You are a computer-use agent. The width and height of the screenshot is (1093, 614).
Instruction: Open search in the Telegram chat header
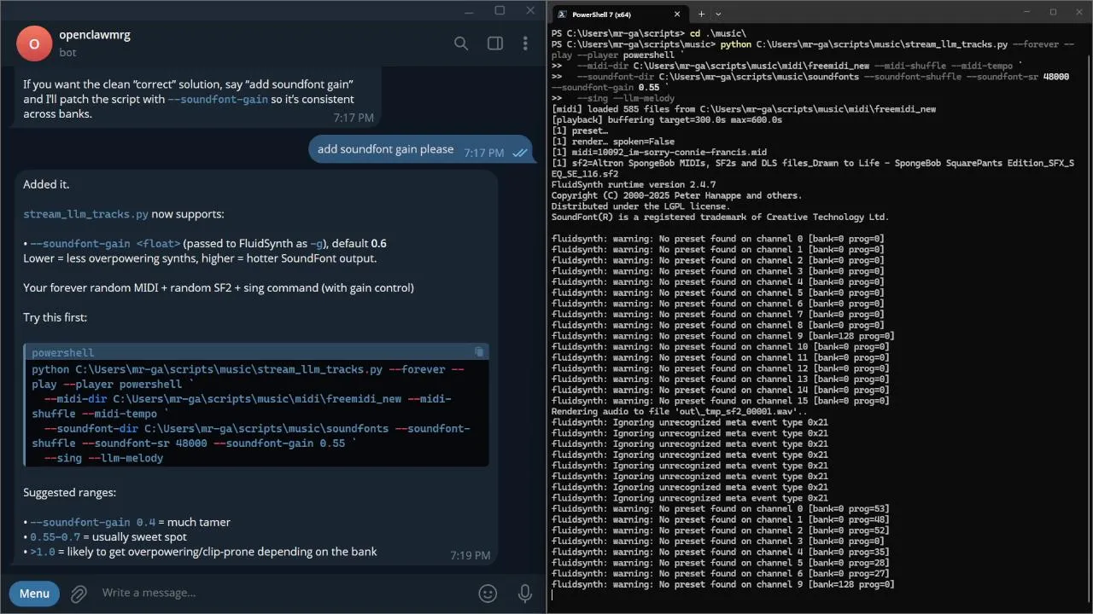(x=461, y=43)
